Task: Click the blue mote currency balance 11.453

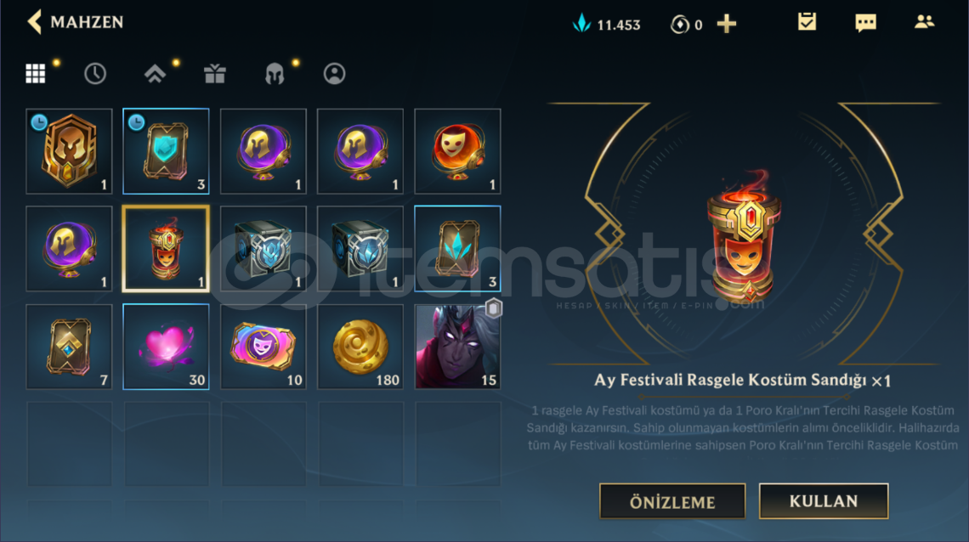Action: click(x=606, y=24)
